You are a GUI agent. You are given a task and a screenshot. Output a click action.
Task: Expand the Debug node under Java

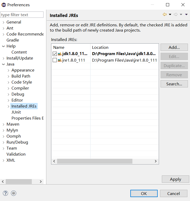8,94
